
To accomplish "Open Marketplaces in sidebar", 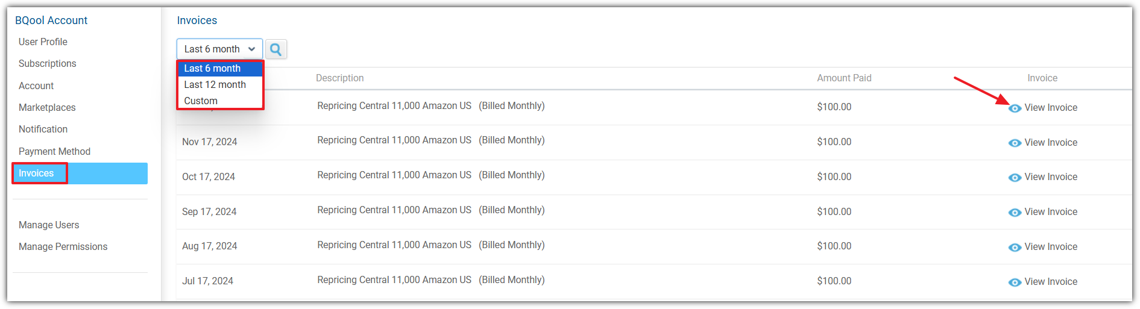I will click(x=47, y=108).
